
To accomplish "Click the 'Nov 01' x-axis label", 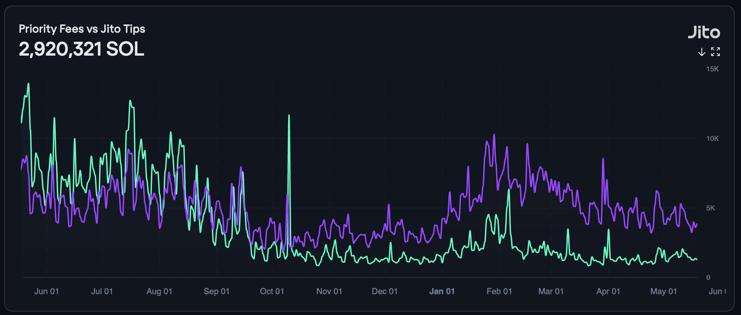I will [329, 291].
